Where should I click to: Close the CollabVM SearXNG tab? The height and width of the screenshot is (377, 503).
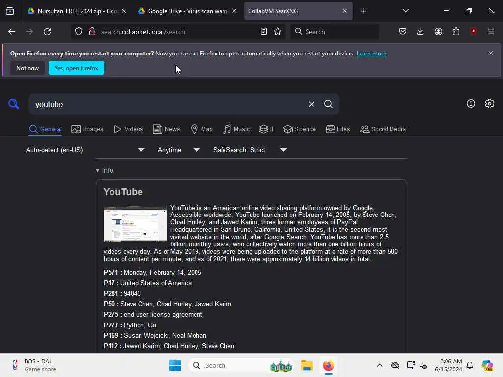pyautogui.click(x=344, y=11)
